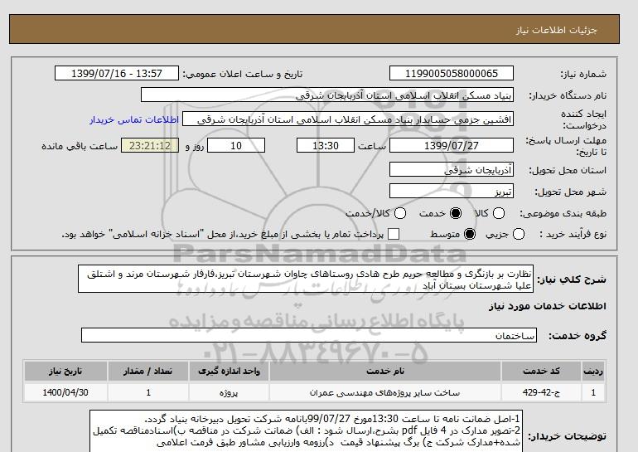Choose the جزیی purchase process option
Viewport: 638px width, 452px height.
point(519,234)
